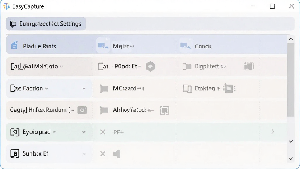Click the image icon next to Concic
This screenshot has height=169, width=300.
coord(185,46)
